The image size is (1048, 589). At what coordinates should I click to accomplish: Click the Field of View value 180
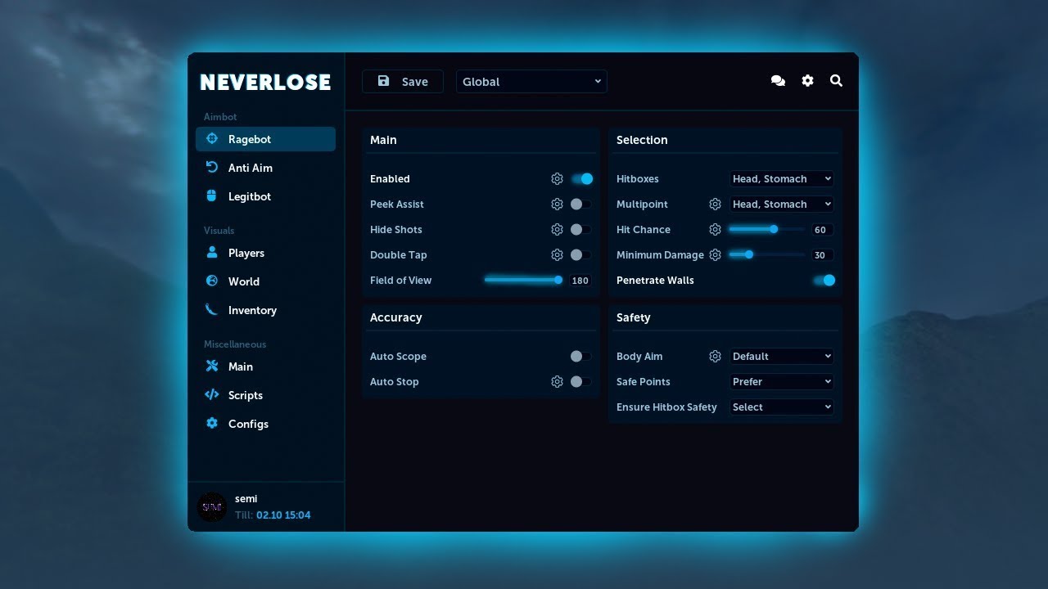(x=580, y=281)
